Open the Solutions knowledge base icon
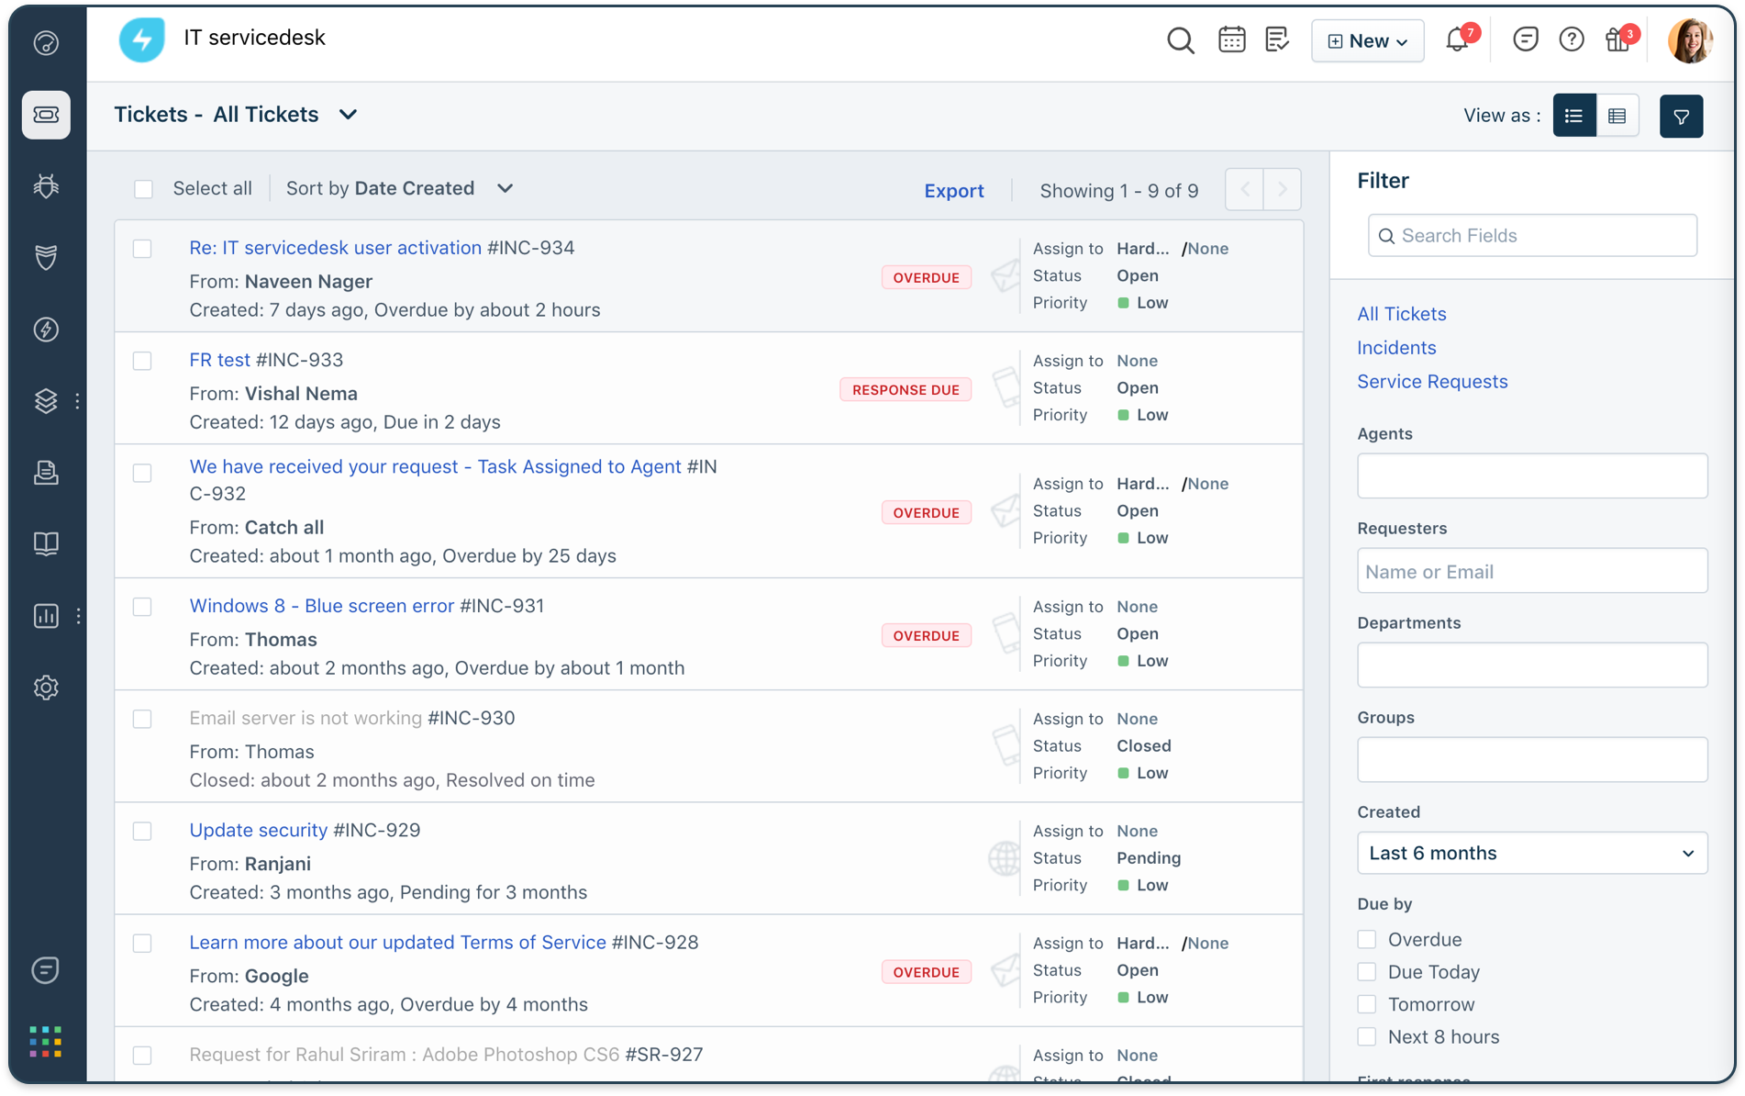The width and height of the screenshot is (1745, 1096). [x=46, y=543]
